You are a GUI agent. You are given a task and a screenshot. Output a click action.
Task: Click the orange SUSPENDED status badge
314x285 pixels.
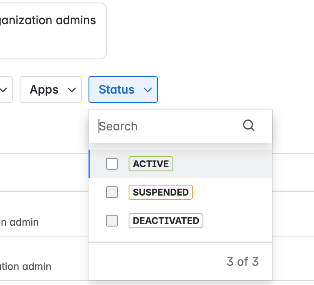pos(161,192)
